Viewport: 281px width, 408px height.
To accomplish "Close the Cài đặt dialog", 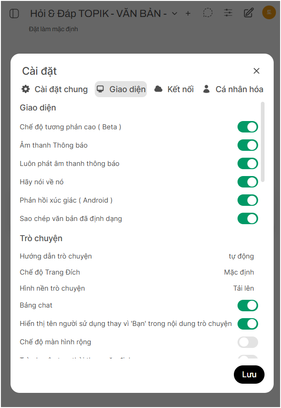I will 256,71.
